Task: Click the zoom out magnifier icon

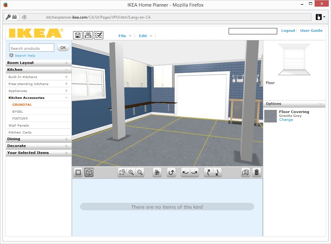Action: 140,173
